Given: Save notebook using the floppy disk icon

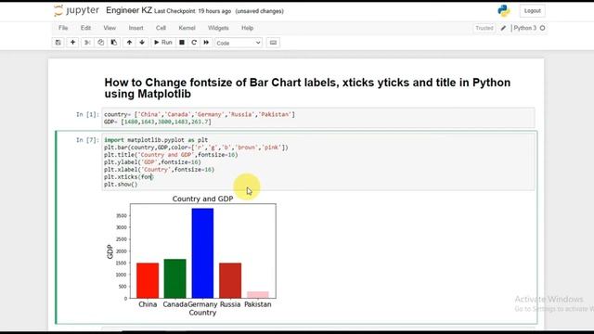Looking at the screenshot, I should (58, 43).
